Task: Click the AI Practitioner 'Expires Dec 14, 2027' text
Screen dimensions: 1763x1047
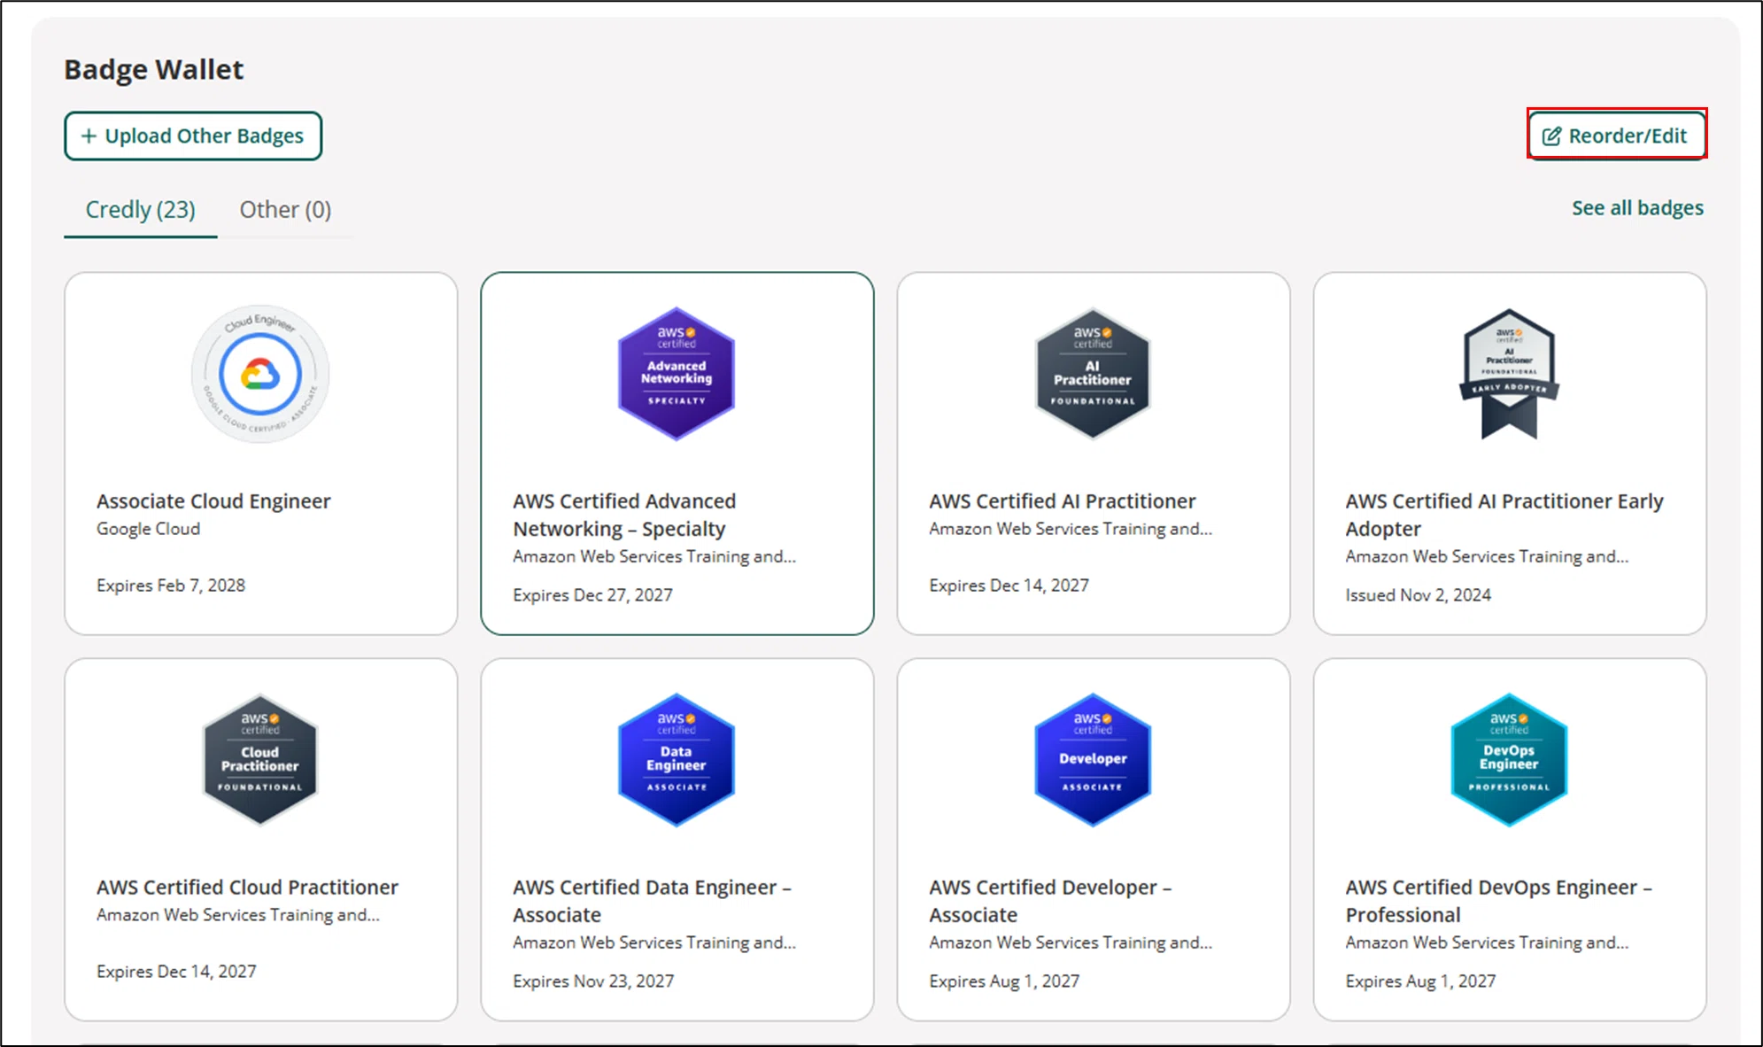Action: pyautogui.click(x=1009, y=586)
